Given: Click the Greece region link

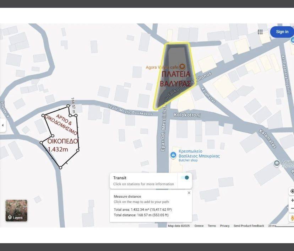Looking at the screenshot, I should (x=199, y=226).
